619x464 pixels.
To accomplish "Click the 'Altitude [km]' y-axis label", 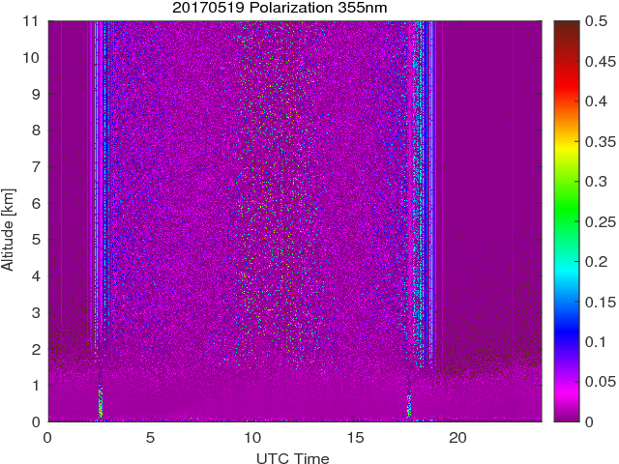I will [x=9, y=220].
